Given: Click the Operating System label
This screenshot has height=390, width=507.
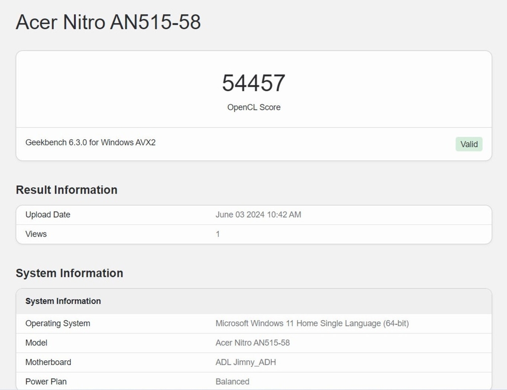Looking at the screenshot, I should [58, 323].
